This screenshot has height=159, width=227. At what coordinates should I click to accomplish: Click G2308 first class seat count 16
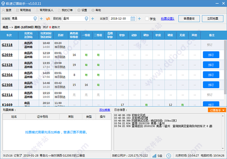[x=86, y=85]
